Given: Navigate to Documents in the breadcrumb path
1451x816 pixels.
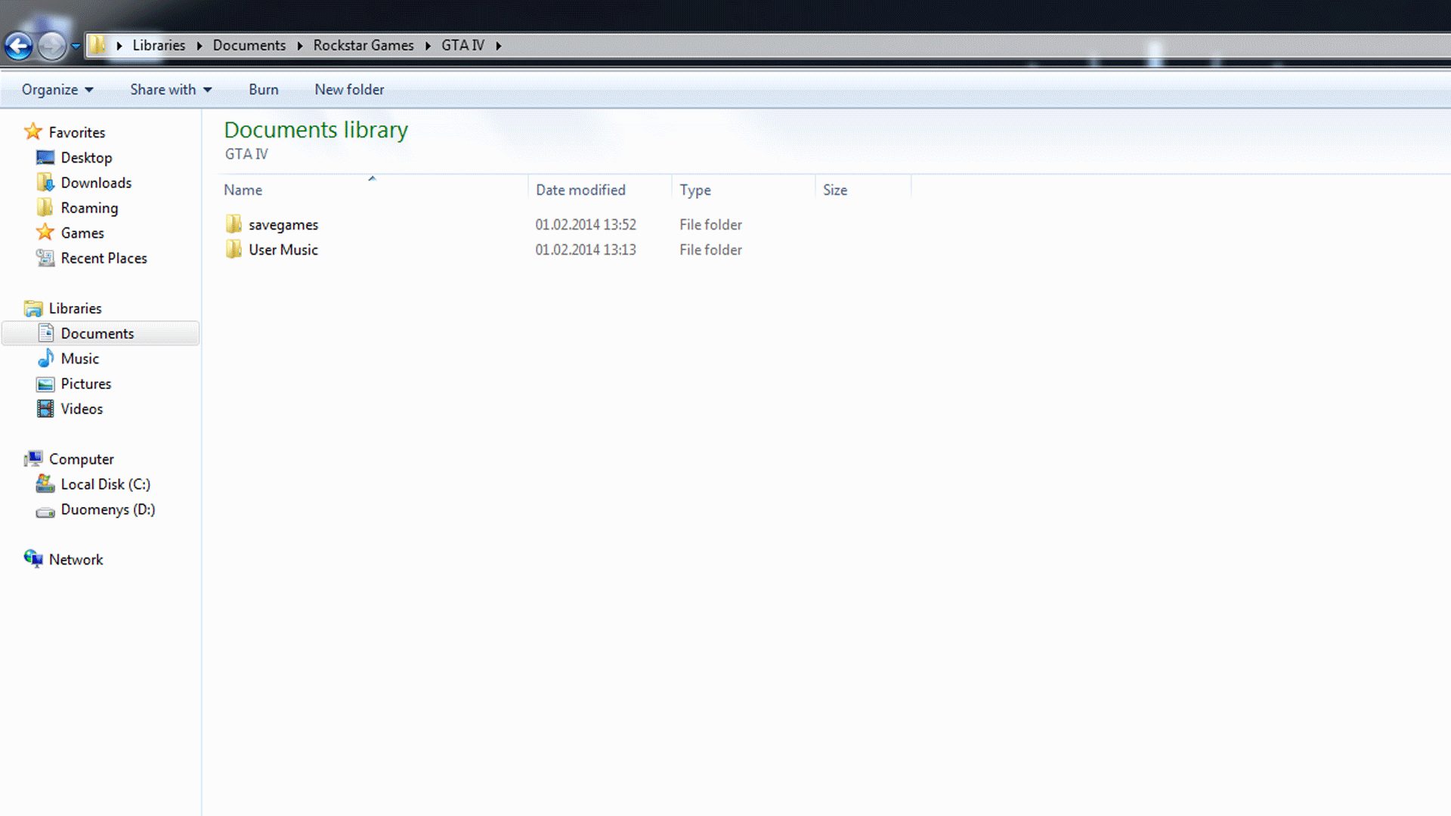Looking at the screenshot, I should pyautogui.click(x=249, y=45).
